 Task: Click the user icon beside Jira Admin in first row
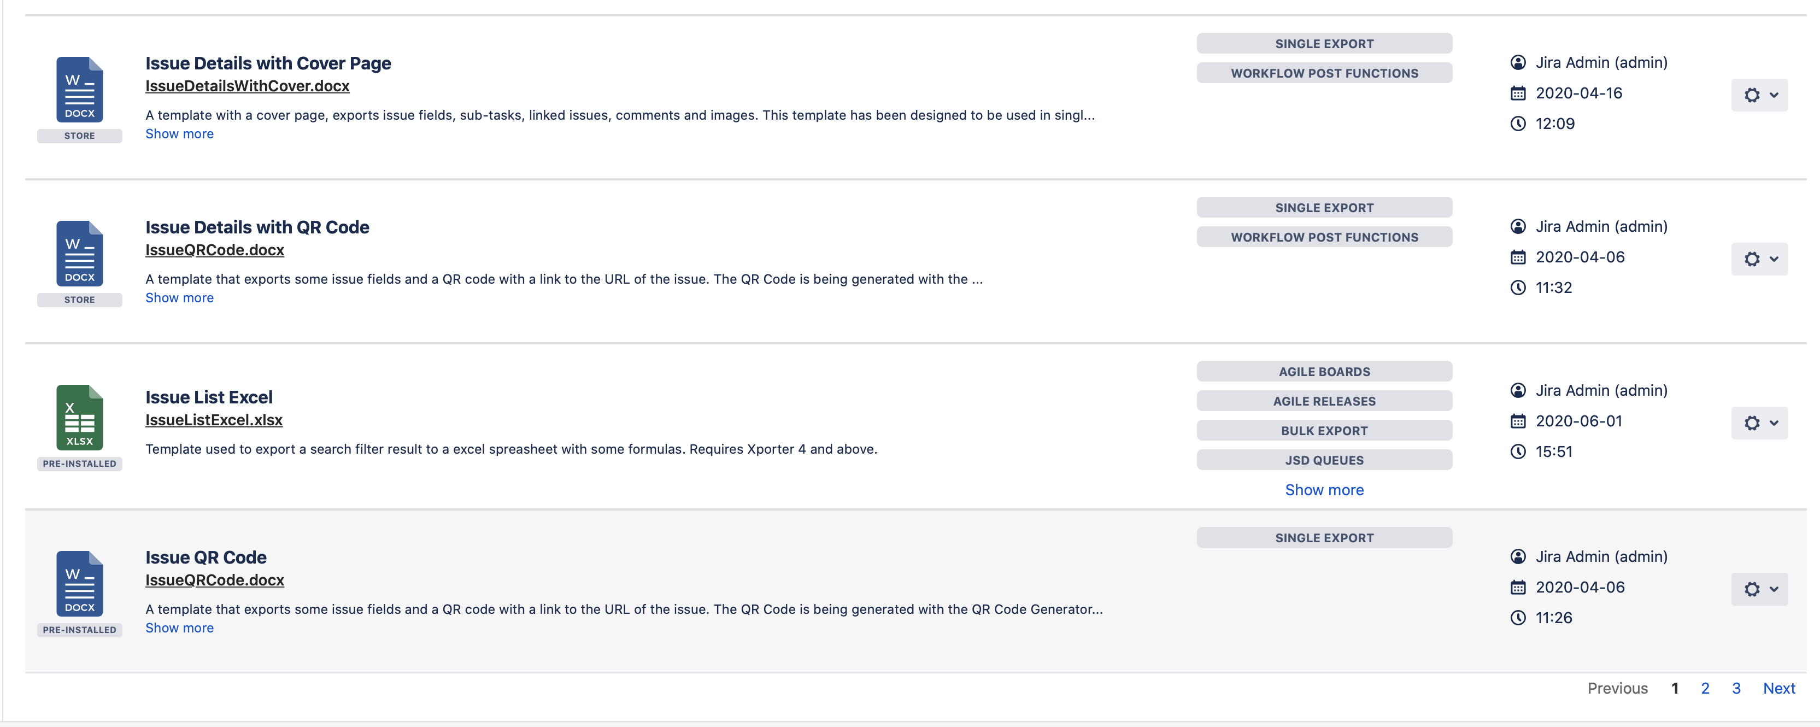click(x=1518, y=63)
